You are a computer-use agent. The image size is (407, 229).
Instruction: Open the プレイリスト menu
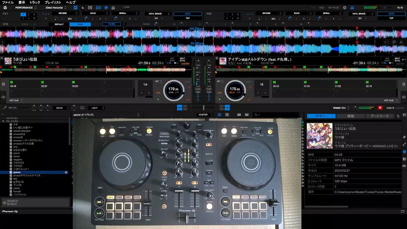(53, 3)
